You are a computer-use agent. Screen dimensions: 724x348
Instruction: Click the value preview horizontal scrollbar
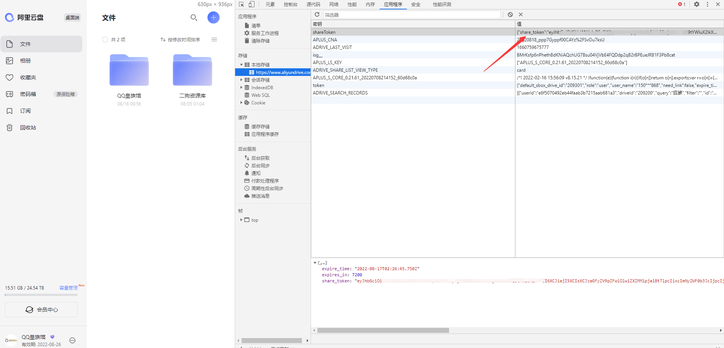pyautogui.click(x=383, y=331)
